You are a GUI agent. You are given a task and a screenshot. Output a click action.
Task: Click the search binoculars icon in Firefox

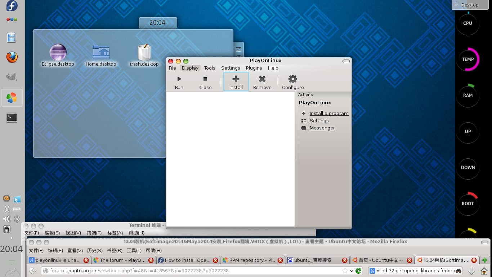tap(459, 271)
